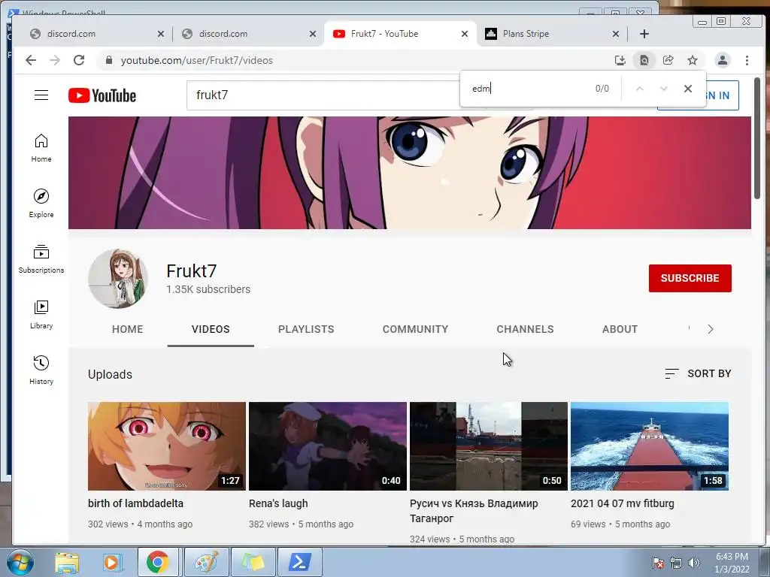Viewport: 770px width, 577px height.
Task: Click the SUBSCRIBE button
Action: pyautogui.click(x=690, y=278)
